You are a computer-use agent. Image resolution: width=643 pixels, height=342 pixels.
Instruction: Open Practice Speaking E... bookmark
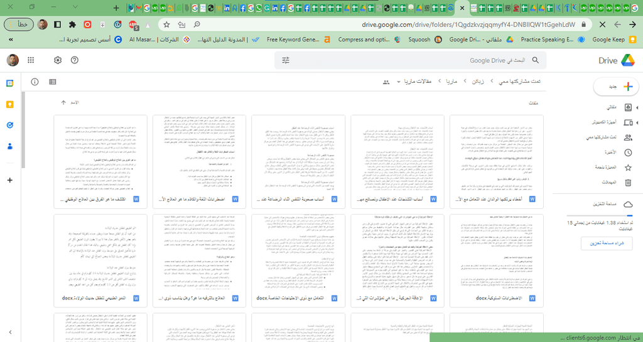pos(551,40)
